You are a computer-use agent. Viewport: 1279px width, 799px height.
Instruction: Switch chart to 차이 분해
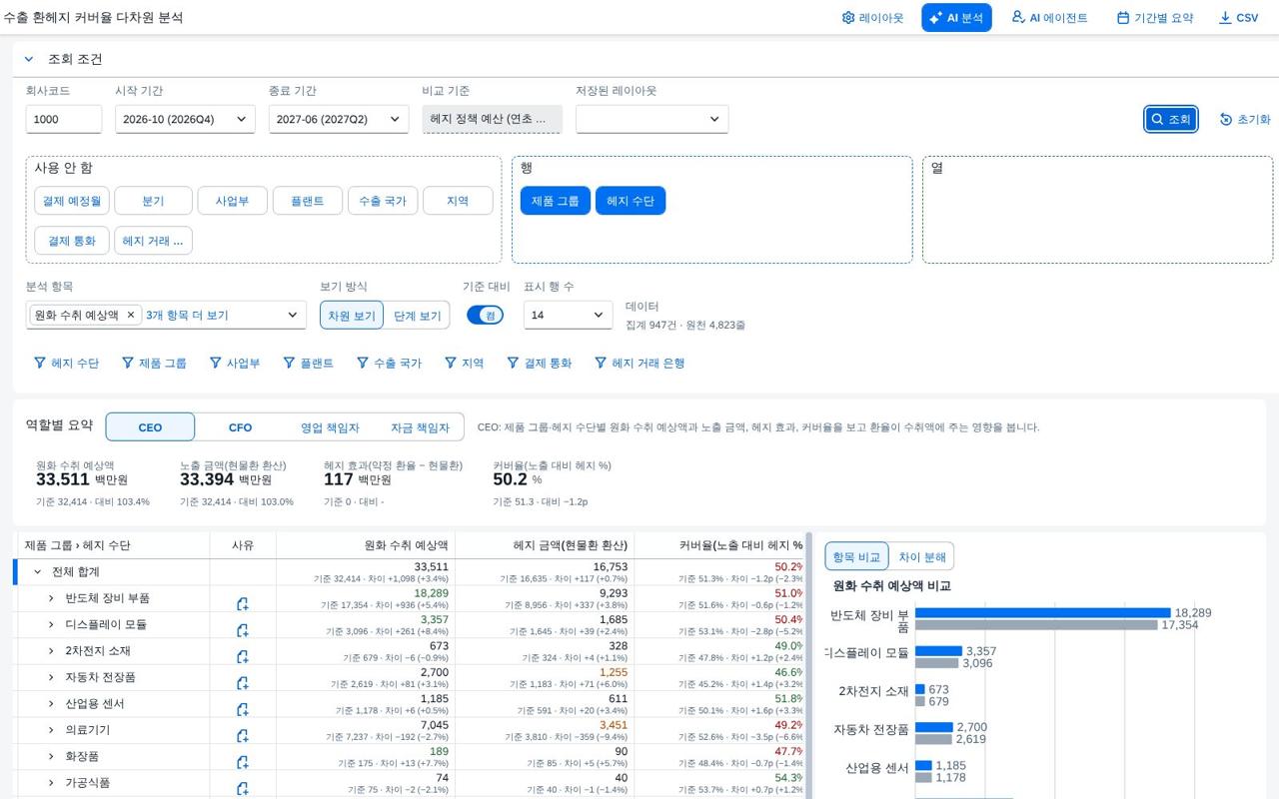click(x=921, y=556)
